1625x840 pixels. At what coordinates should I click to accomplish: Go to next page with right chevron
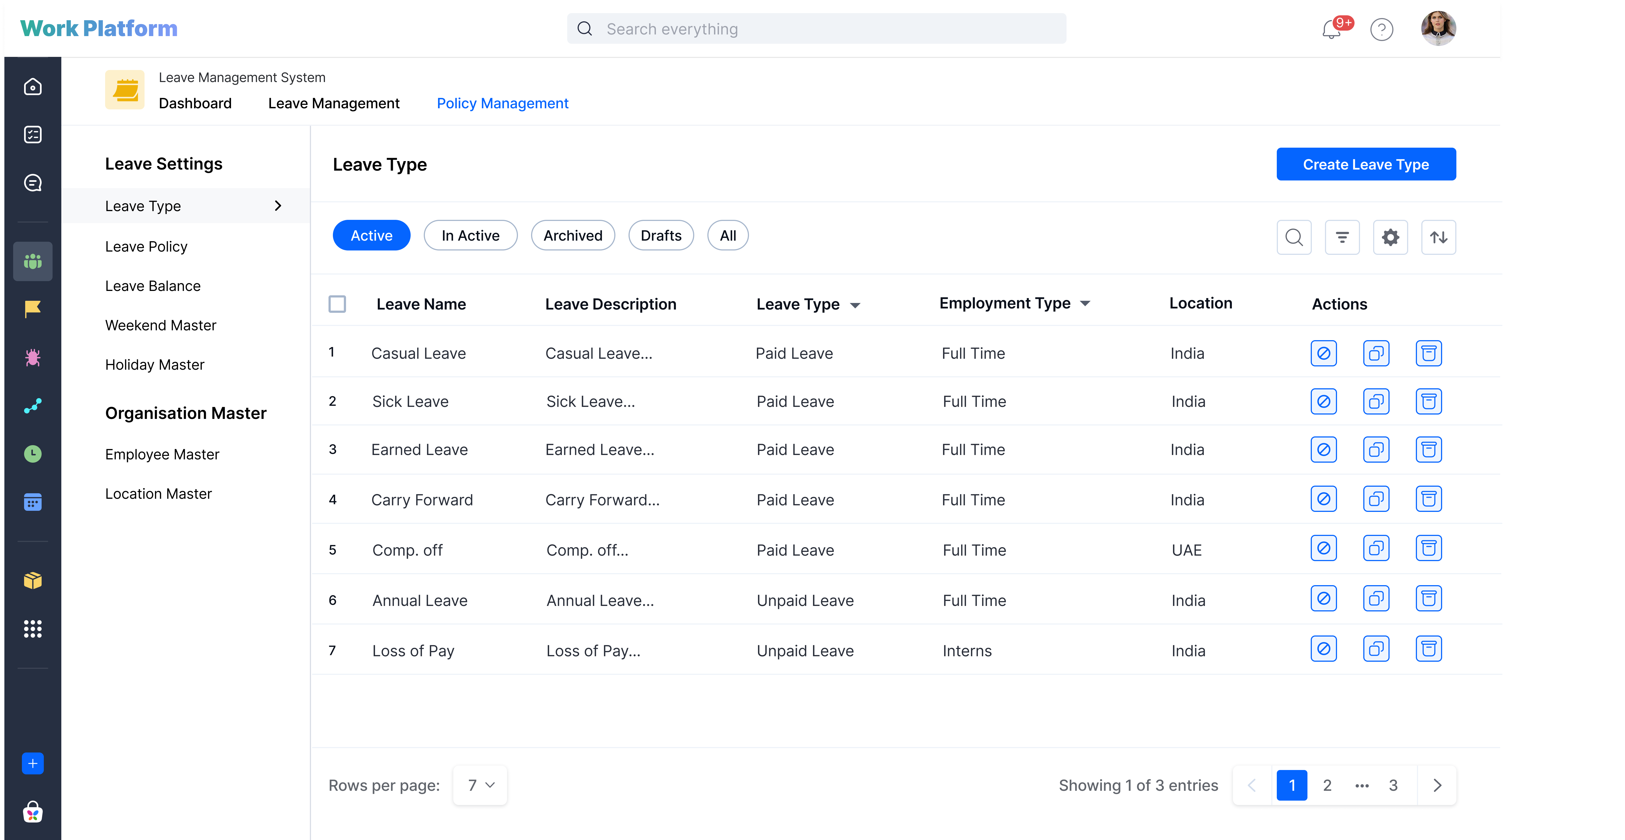click(1437, 785)
